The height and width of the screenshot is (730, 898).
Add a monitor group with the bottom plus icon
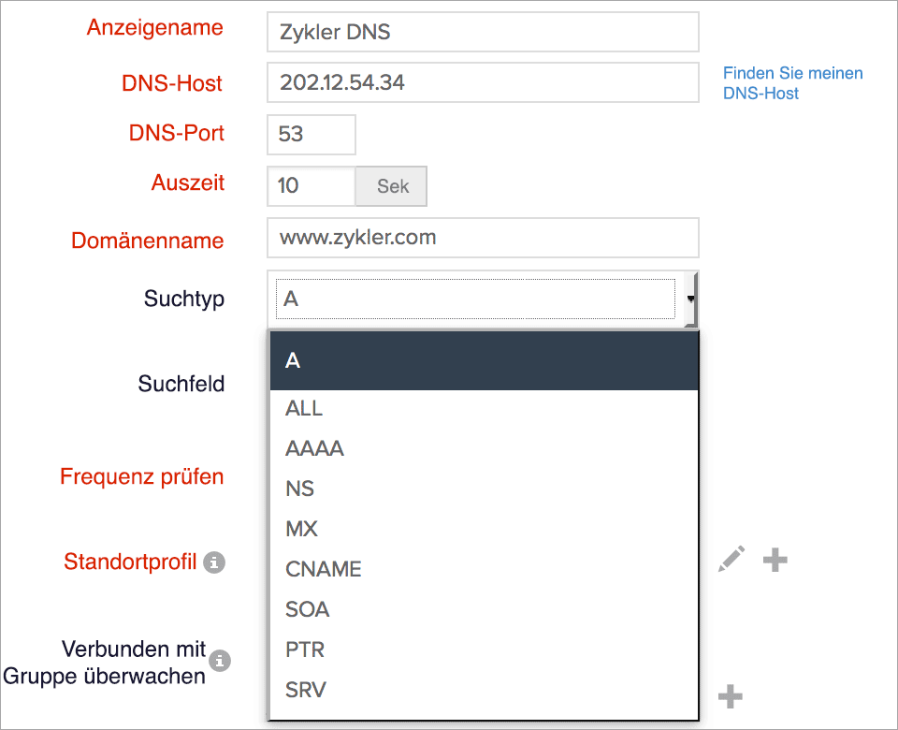[729, 696]
